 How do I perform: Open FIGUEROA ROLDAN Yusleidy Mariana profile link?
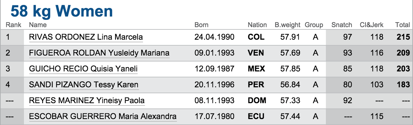click(99, 53)
